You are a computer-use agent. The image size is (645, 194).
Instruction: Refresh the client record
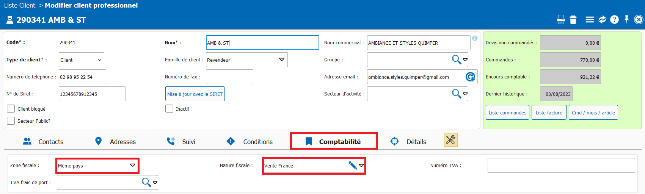[602, 20]
